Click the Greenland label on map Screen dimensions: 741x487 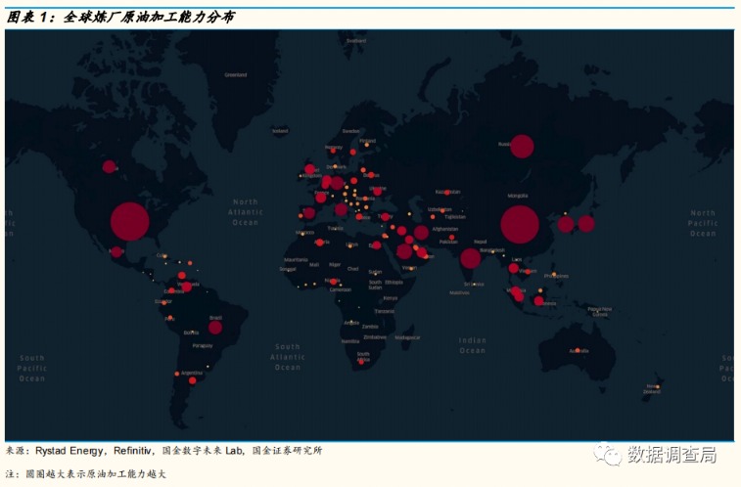(236, 74)
